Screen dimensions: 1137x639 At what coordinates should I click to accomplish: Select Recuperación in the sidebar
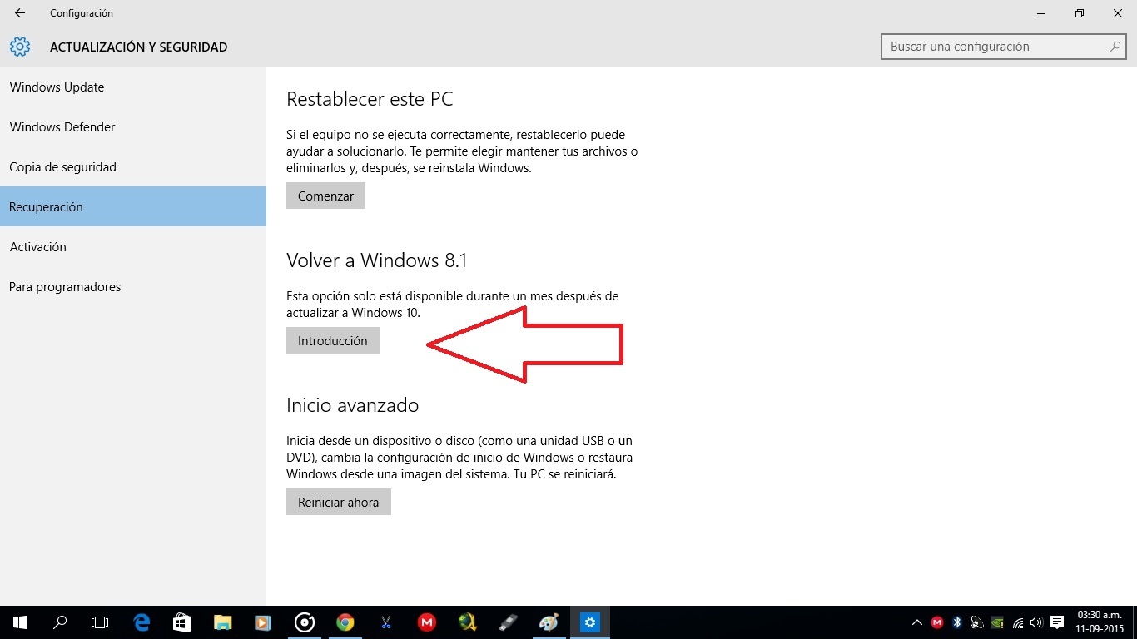(x=133, y=207)
